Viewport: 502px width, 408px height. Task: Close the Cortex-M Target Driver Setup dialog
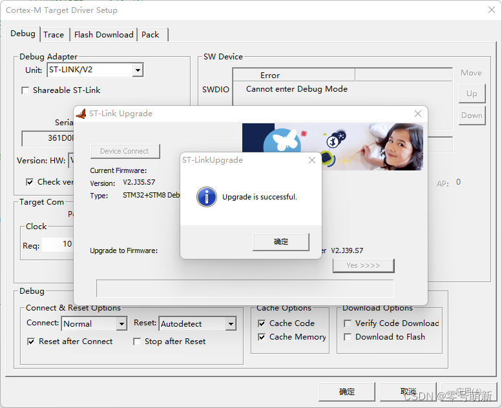(492, 10)
